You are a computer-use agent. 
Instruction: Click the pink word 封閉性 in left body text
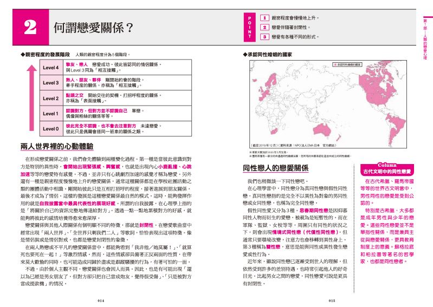pyautogui.click(x=146, y=225)
